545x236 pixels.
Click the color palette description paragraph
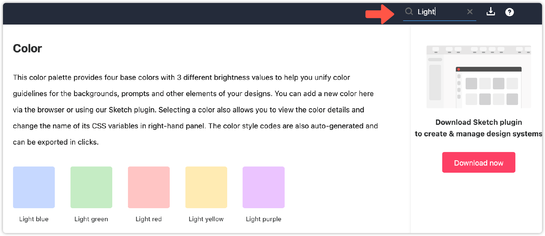[195, 110]
